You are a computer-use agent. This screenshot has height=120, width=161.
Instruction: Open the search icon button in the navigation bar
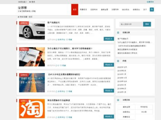click(x=152, y=10)
